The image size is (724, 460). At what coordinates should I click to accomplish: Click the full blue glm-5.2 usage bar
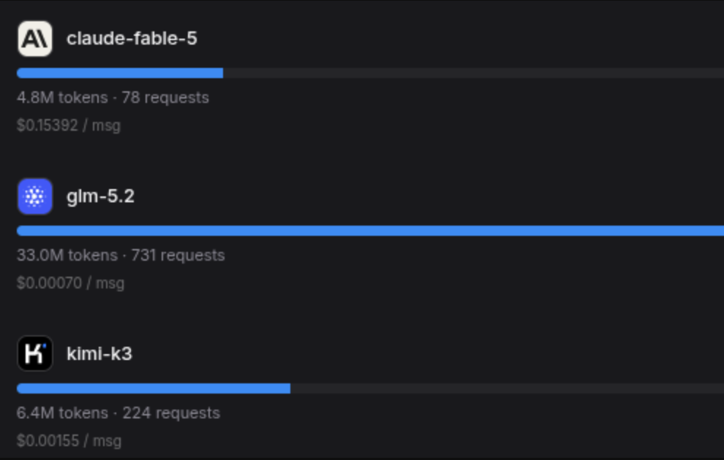370,231
